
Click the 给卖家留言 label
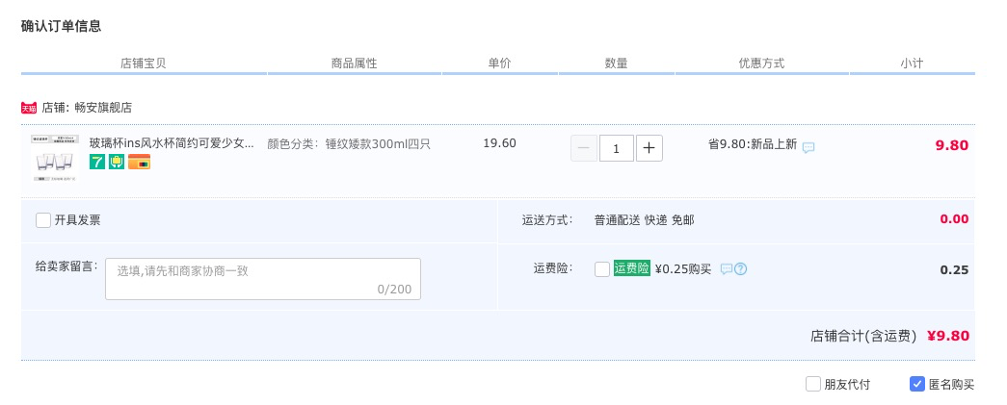pyautogui.click(x=66, y=266)
